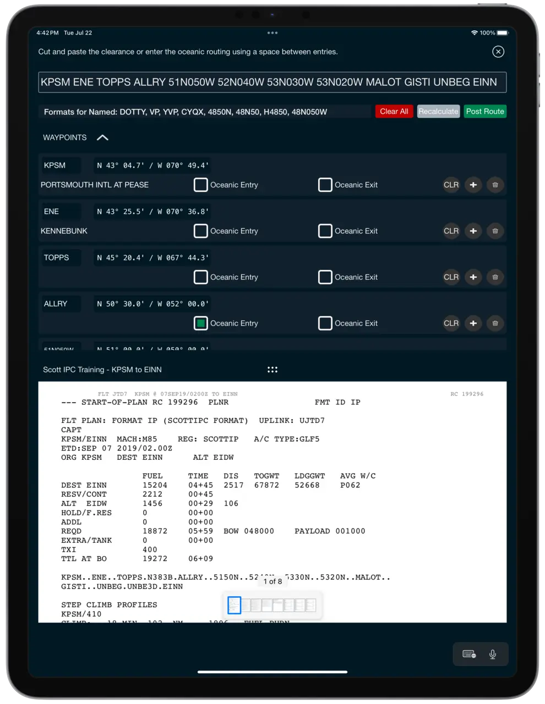The width and height of the screenshot is (545, 704).
Task: Tap the keyboard icon at bottom right
Action: point(469,654)
